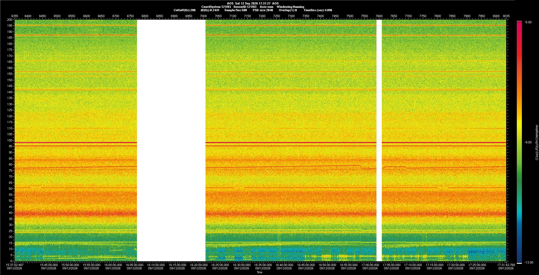Click the 100 Hz frequency axis label
This screenshot has height=275, width=539.
pos(10,140)
